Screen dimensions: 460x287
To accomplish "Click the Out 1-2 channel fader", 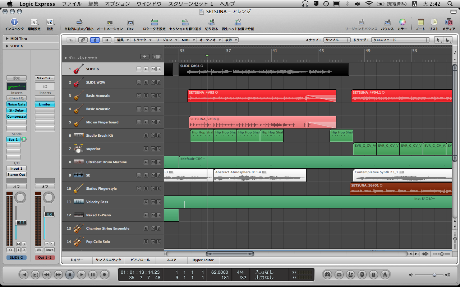I will coord(49,214).
